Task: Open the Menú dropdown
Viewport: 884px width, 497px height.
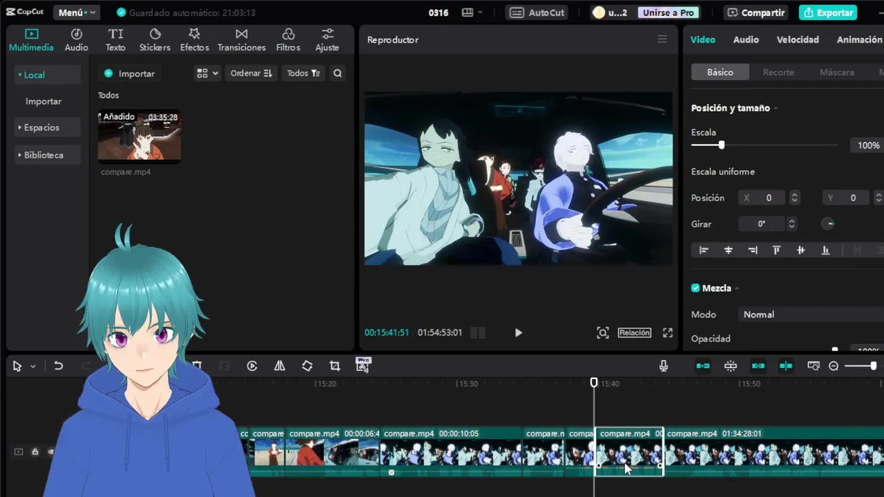Action: 77,12
